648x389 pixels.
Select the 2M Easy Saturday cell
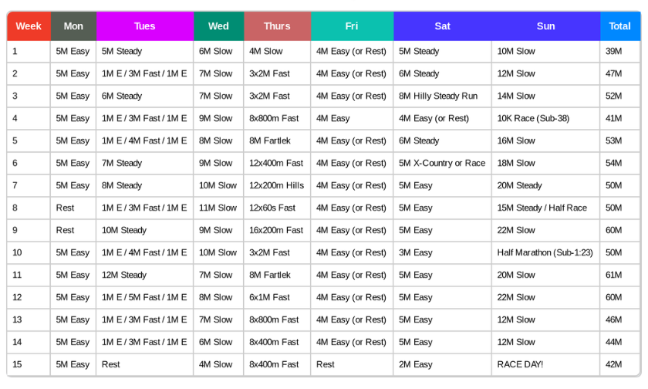(x=416, y=364)
